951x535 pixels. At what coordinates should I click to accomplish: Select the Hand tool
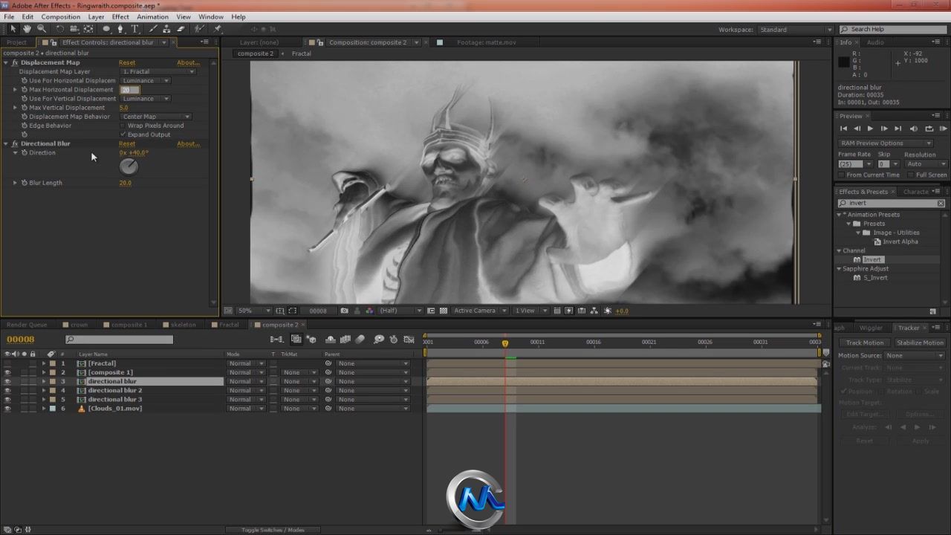[x=27, y=29]
